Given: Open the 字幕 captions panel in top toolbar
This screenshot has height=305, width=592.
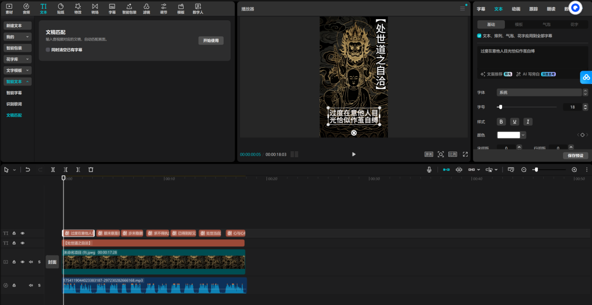Looking at the screenshot, I should click(112, 8).
